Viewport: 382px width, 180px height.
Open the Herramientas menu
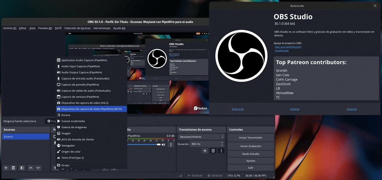click(x=102, y=28)
